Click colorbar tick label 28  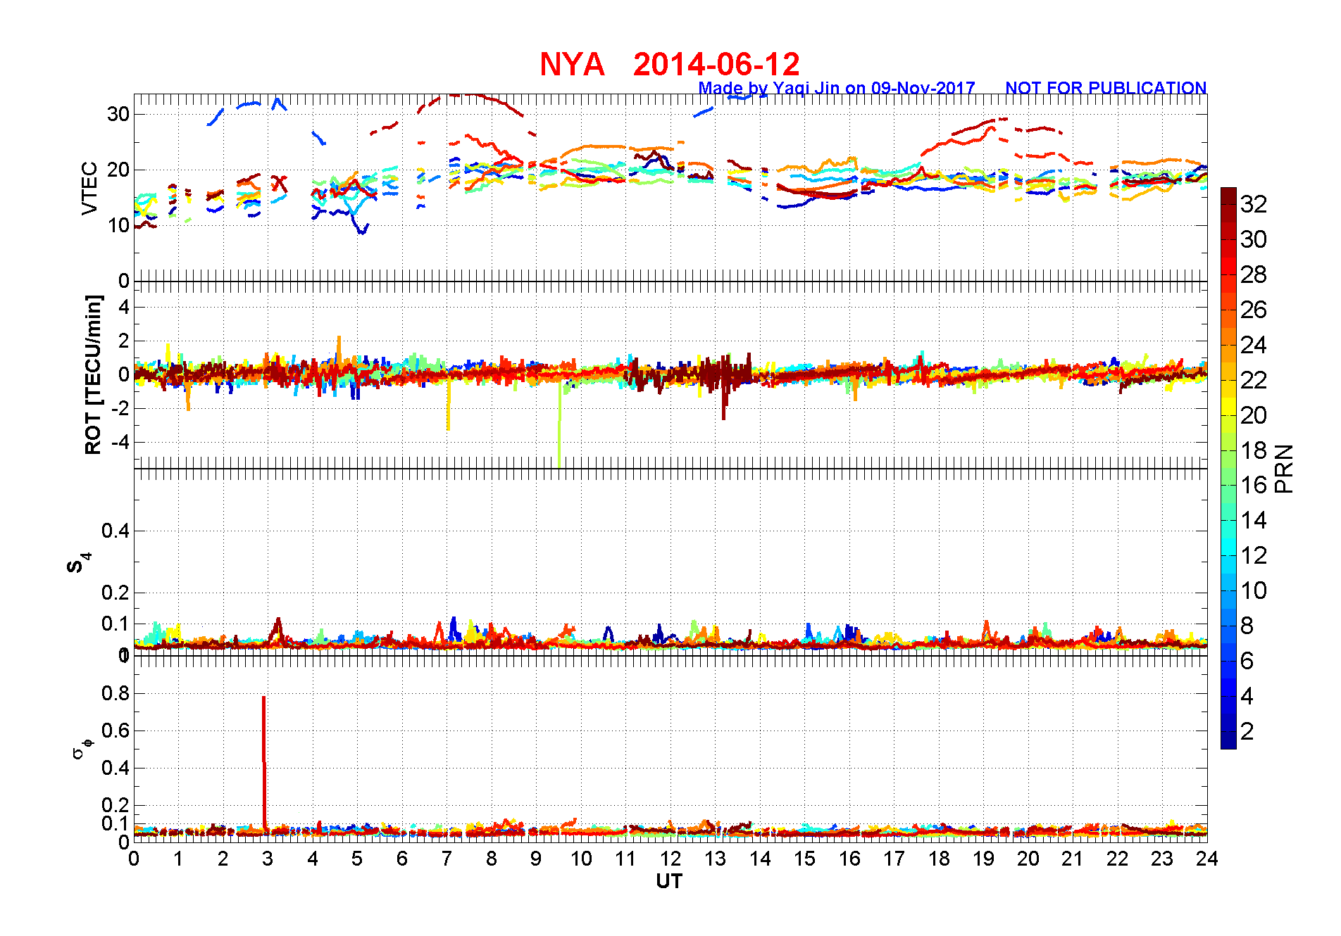(1254, 274)
